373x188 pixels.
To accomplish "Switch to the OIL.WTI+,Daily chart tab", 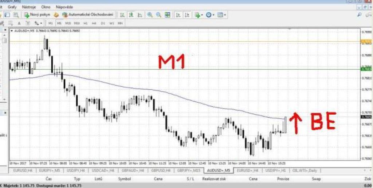I will pos(305,171).
